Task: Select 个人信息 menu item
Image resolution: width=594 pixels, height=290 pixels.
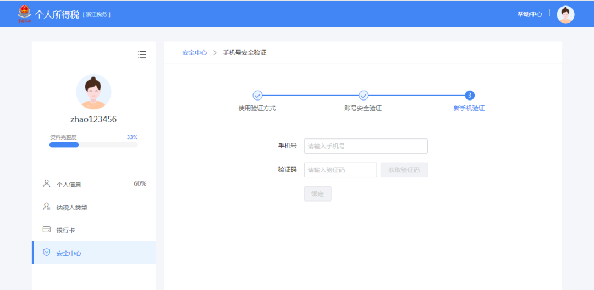Action: click(x=69, y=184)
